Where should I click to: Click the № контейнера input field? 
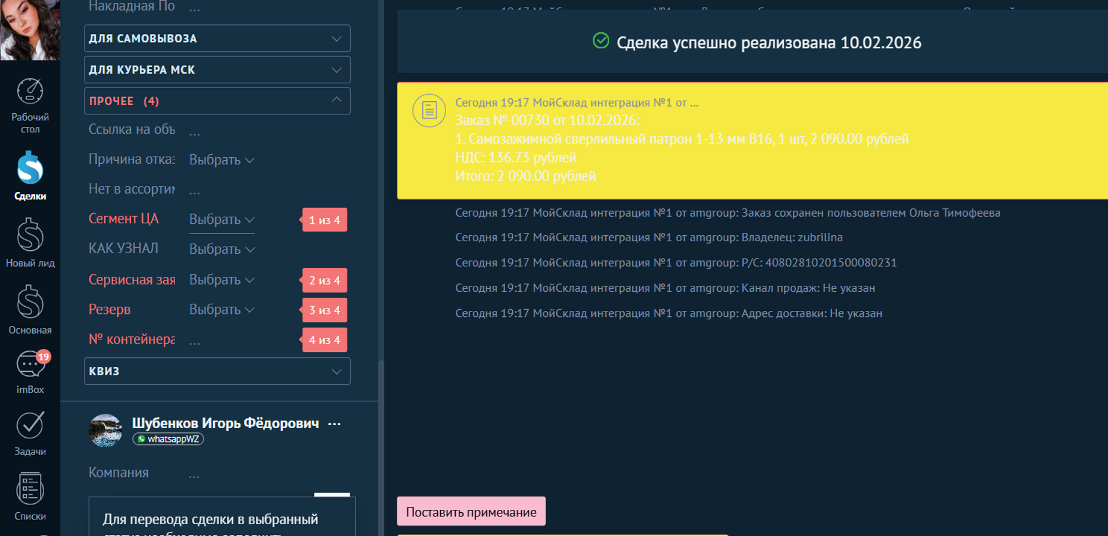(238, 340)
